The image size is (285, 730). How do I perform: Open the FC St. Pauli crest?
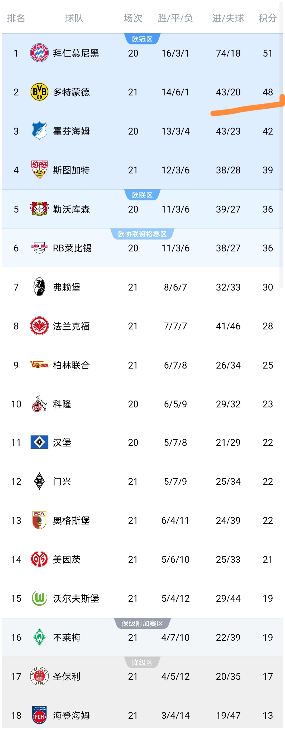pos(39,676)
